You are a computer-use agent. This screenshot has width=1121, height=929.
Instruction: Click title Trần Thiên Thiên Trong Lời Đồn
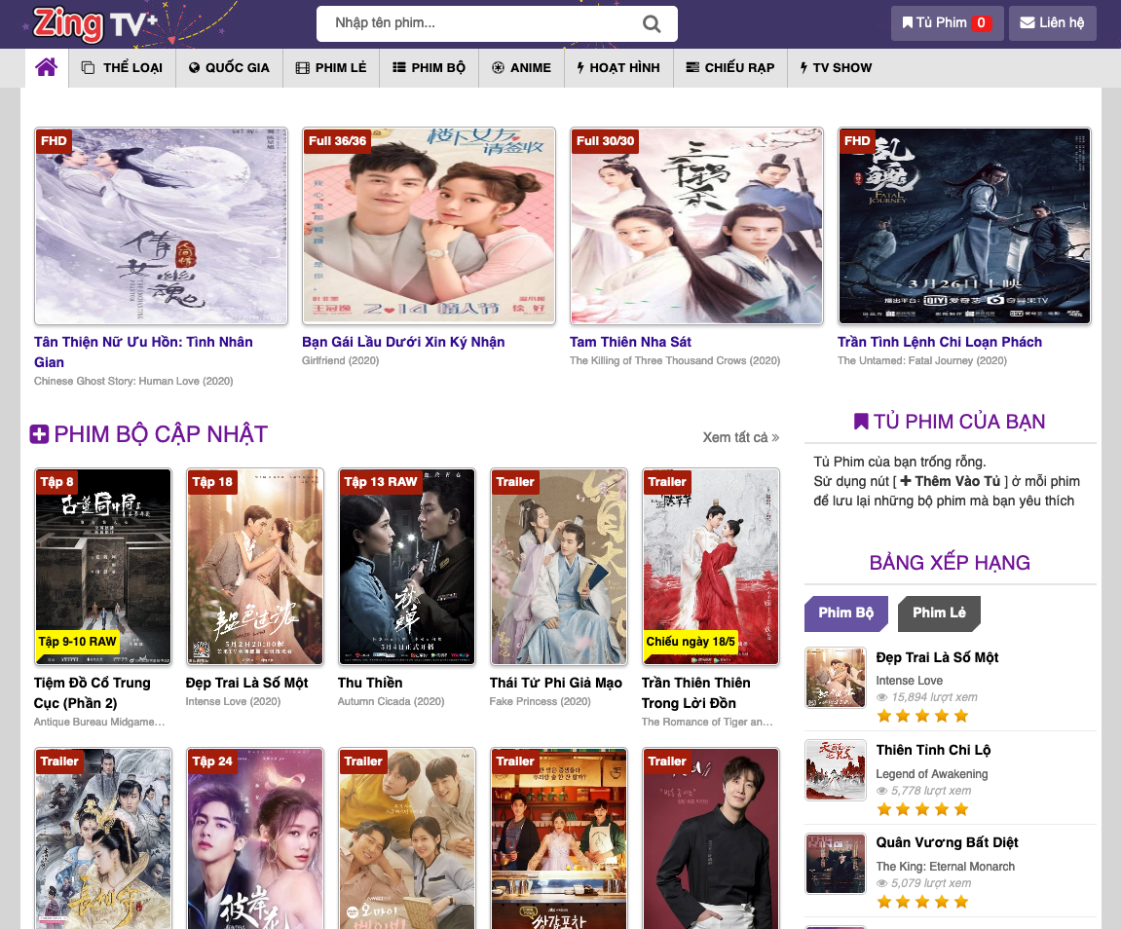click(695, 693)
